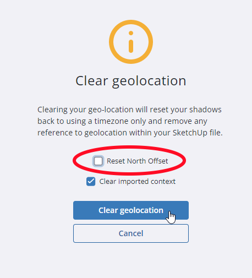The width and height of the screenshot is (252, 278).
Task: Click the stem of the info icon
Action: (131, 46)
